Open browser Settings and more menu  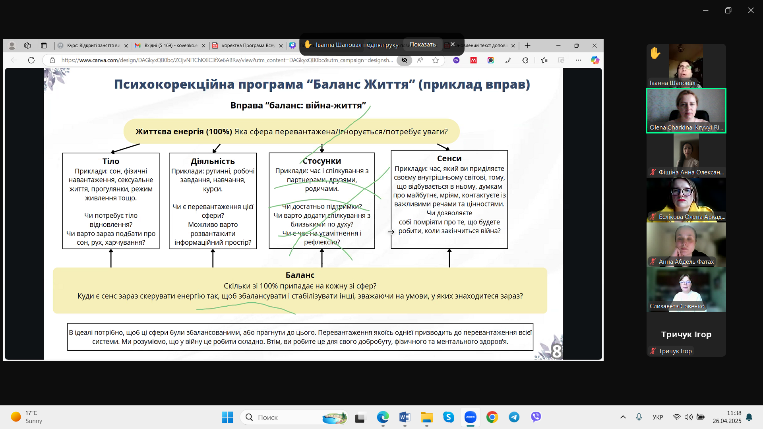578,60
